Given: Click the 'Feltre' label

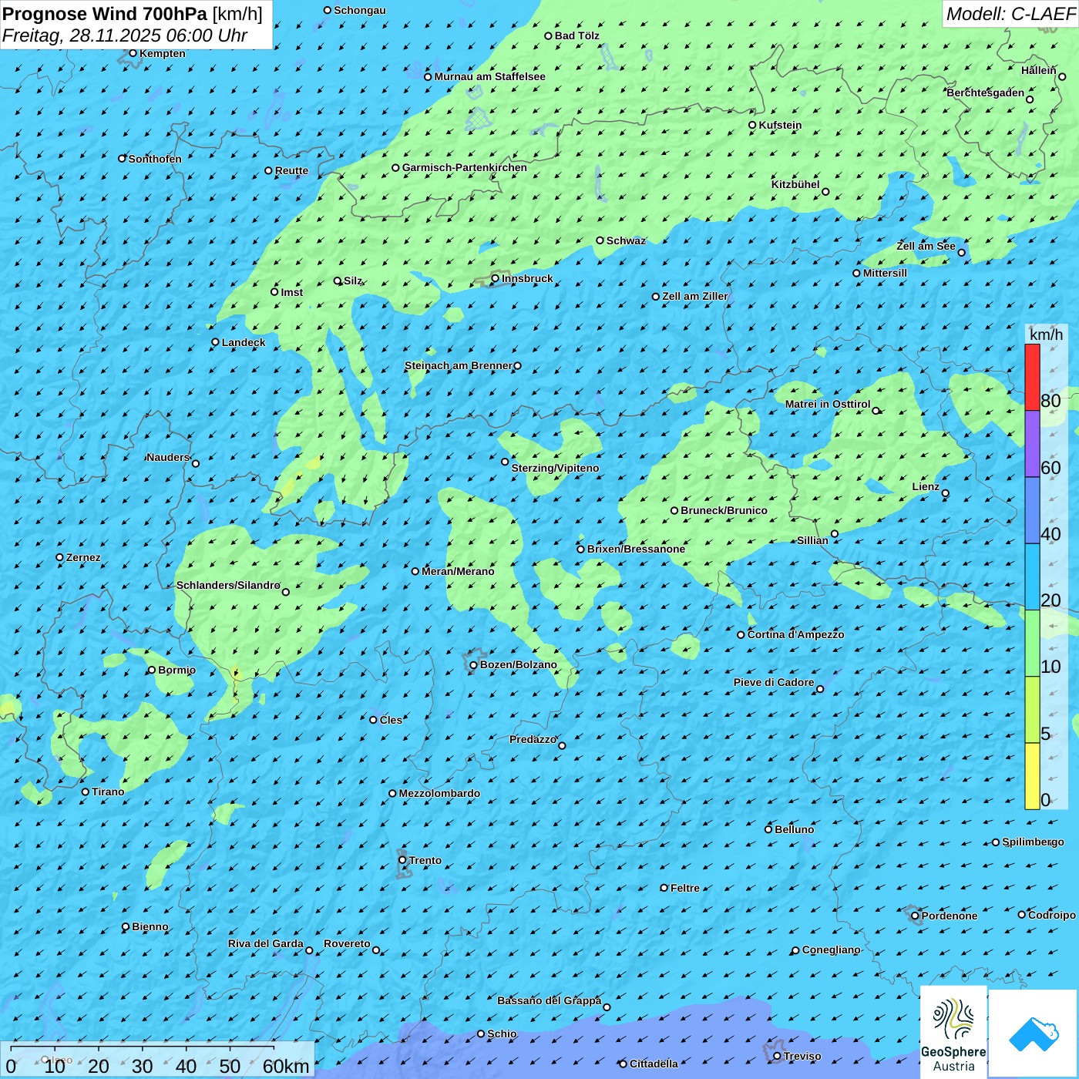Looking at the screenshot, I should pyautogui.click(x=684, y=888).
